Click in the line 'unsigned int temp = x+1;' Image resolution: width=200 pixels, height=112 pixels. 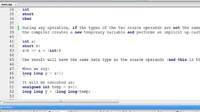pyautogui.click(x=49, y=87)
